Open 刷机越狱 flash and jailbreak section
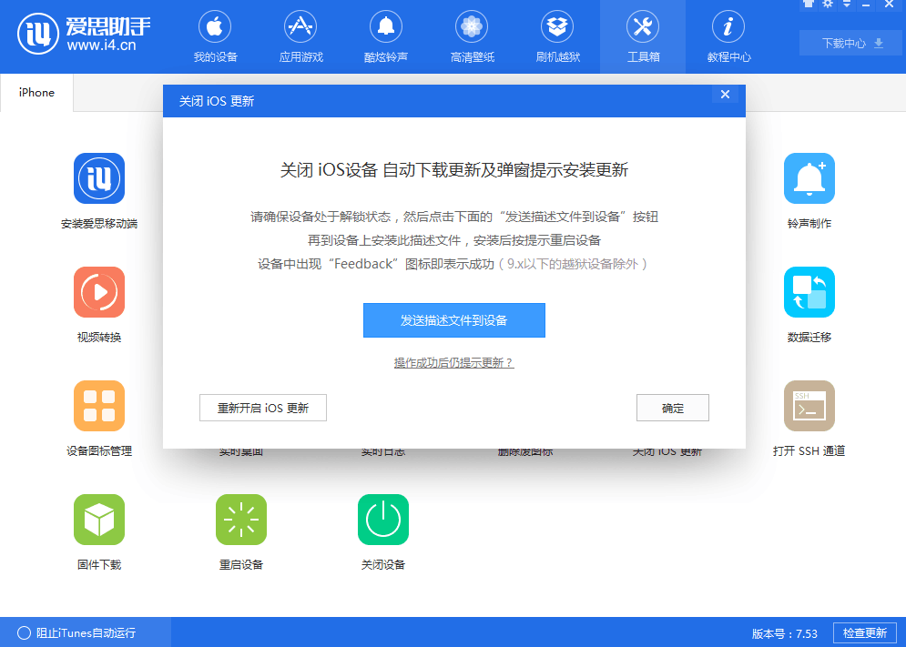This screenshot has height=647, width=906. point(557,37)
